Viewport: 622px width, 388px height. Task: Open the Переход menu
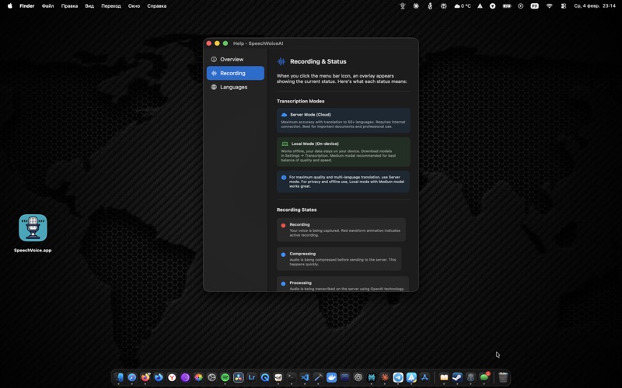coord(110,6)
